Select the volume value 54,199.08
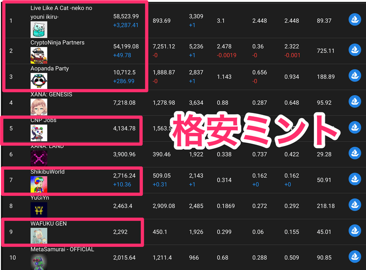Screen dimensions: 366x270 tap(126, 47)
